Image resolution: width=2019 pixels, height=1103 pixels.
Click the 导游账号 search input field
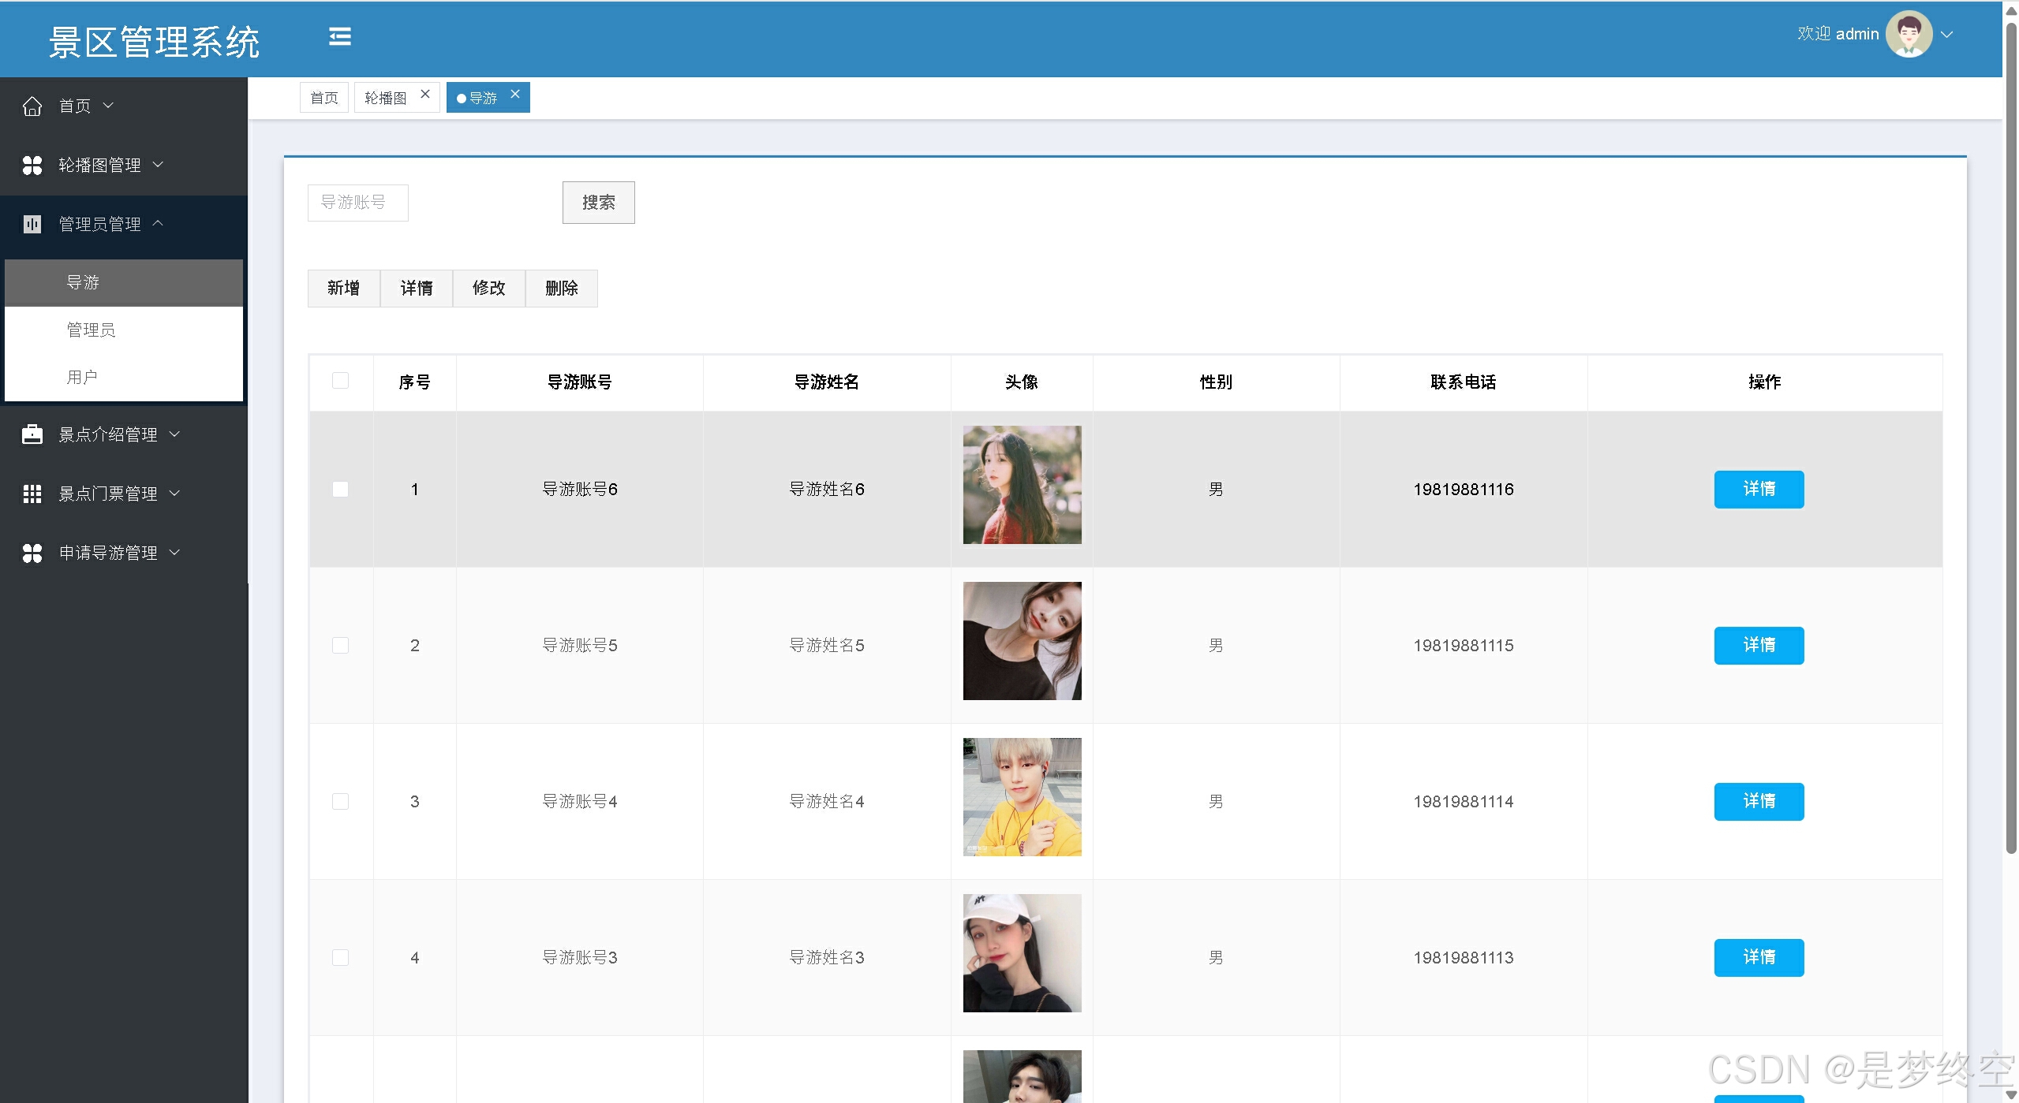coord(357,203)
